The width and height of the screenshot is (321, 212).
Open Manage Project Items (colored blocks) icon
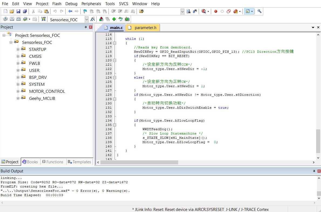(x=101, y=19)
